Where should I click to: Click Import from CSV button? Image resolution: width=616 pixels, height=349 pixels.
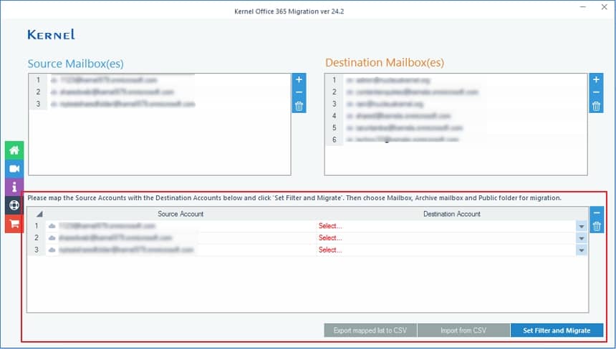463,330
